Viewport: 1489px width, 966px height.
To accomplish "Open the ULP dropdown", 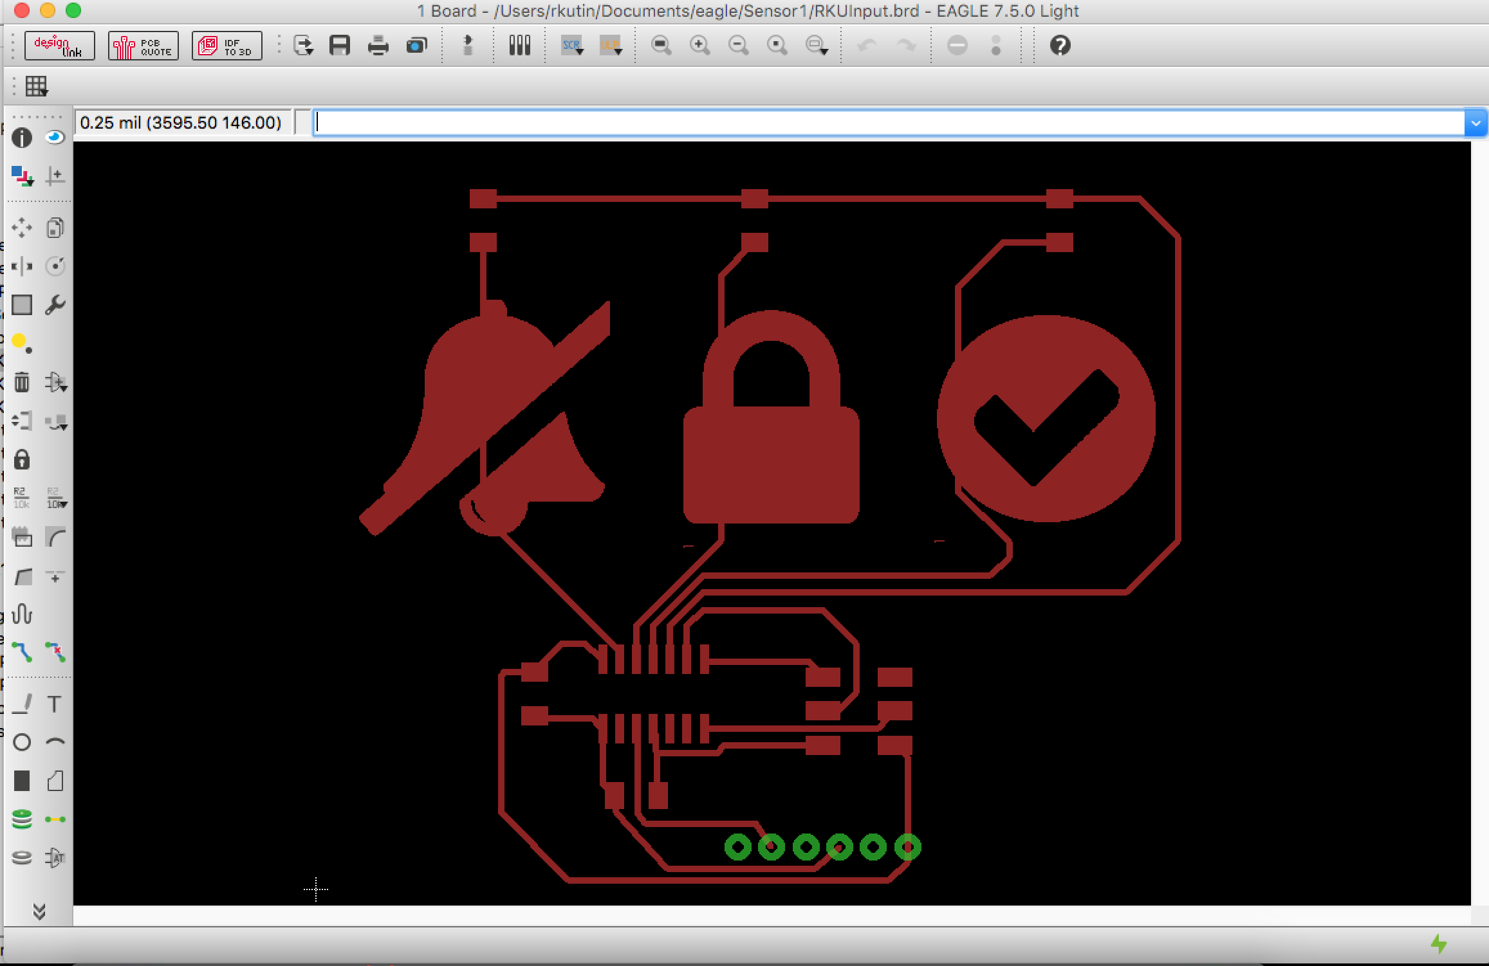I will [610, 46].
